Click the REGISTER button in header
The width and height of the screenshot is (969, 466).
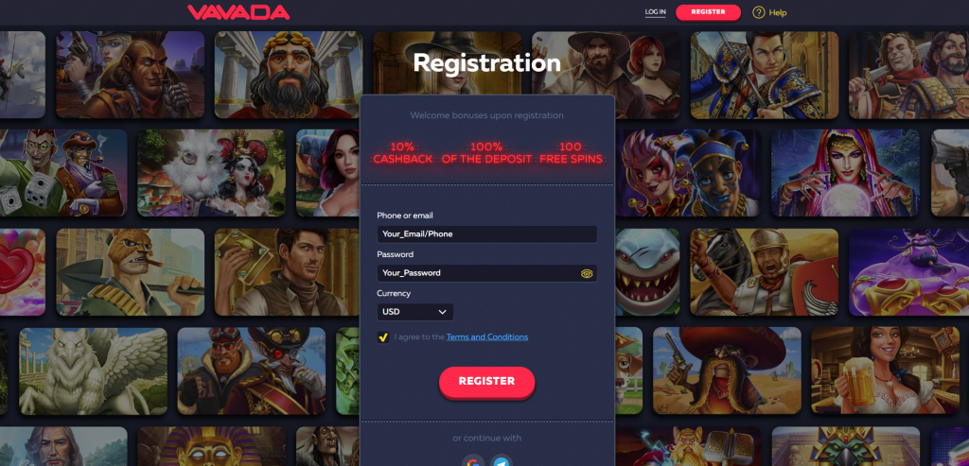708,11
